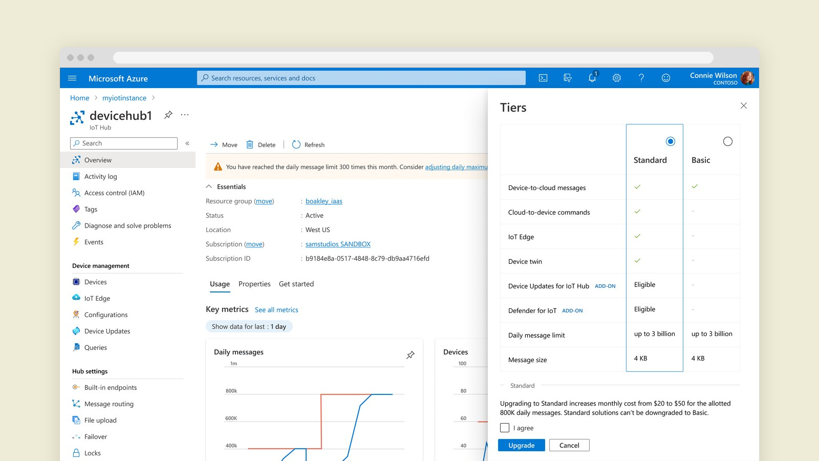The height and width of the screenshot is (461, 819).
Task: Focus the sidebar Search field
Action: (124, 143)
